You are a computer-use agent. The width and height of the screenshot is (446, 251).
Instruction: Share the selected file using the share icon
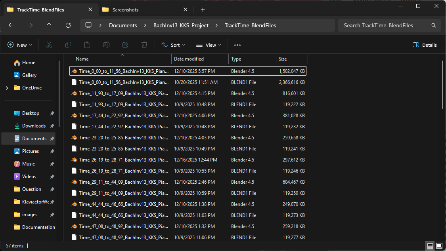click(x=125, y=45)
